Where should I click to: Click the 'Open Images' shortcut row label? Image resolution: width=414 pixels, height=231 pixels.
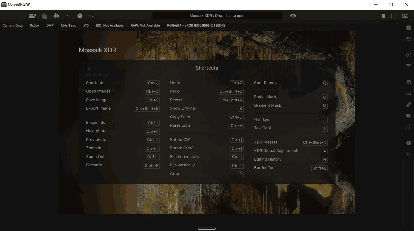[x=98, y=91]
